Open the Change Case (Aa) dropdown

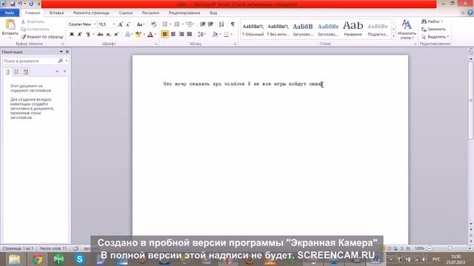[140, 24]
